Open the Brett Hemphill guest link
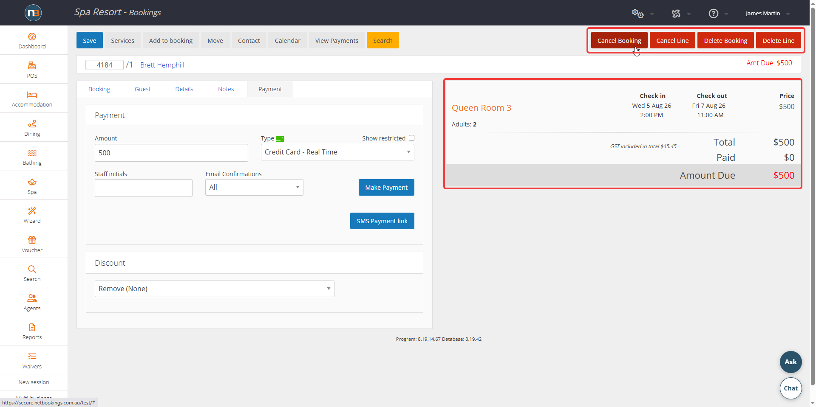The width and height of the screenshot is (816, 407). (162, 65)
